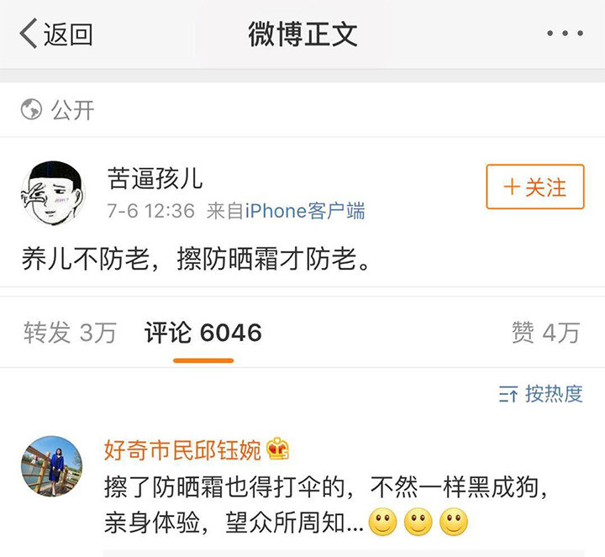Open the iPhone客户端 source link
The height and width of the screenshot is (557, 605).
[305, 211]
